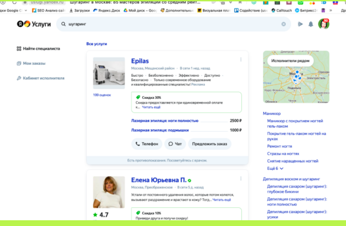Viewport: 346px width, 226px height.
Task: Click the search field with шугаринг
Action: tap(173, 24)
